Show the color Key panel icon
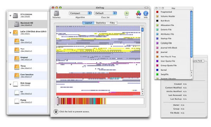 138,13
